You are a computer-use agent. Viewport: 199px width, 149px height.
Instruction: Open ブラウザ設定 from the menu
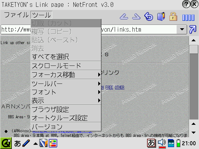(66, 110)
